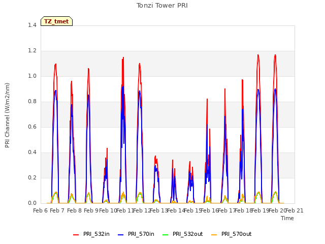Click the Feb 7 x-axis tick label

pyautogui.click(x=57, y=210)
